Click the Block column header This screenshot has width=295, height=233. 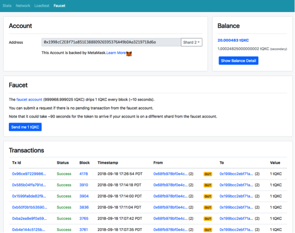pos(85,162)
